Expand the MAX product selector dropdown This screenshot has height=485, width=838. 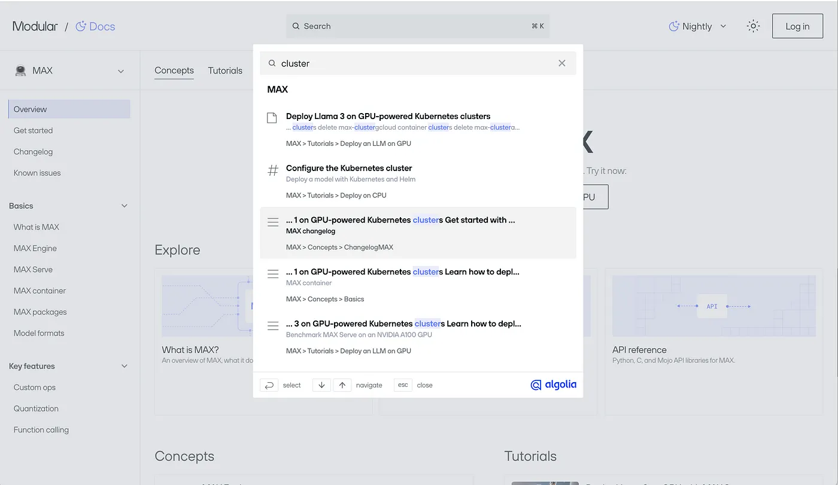[70, 71]
